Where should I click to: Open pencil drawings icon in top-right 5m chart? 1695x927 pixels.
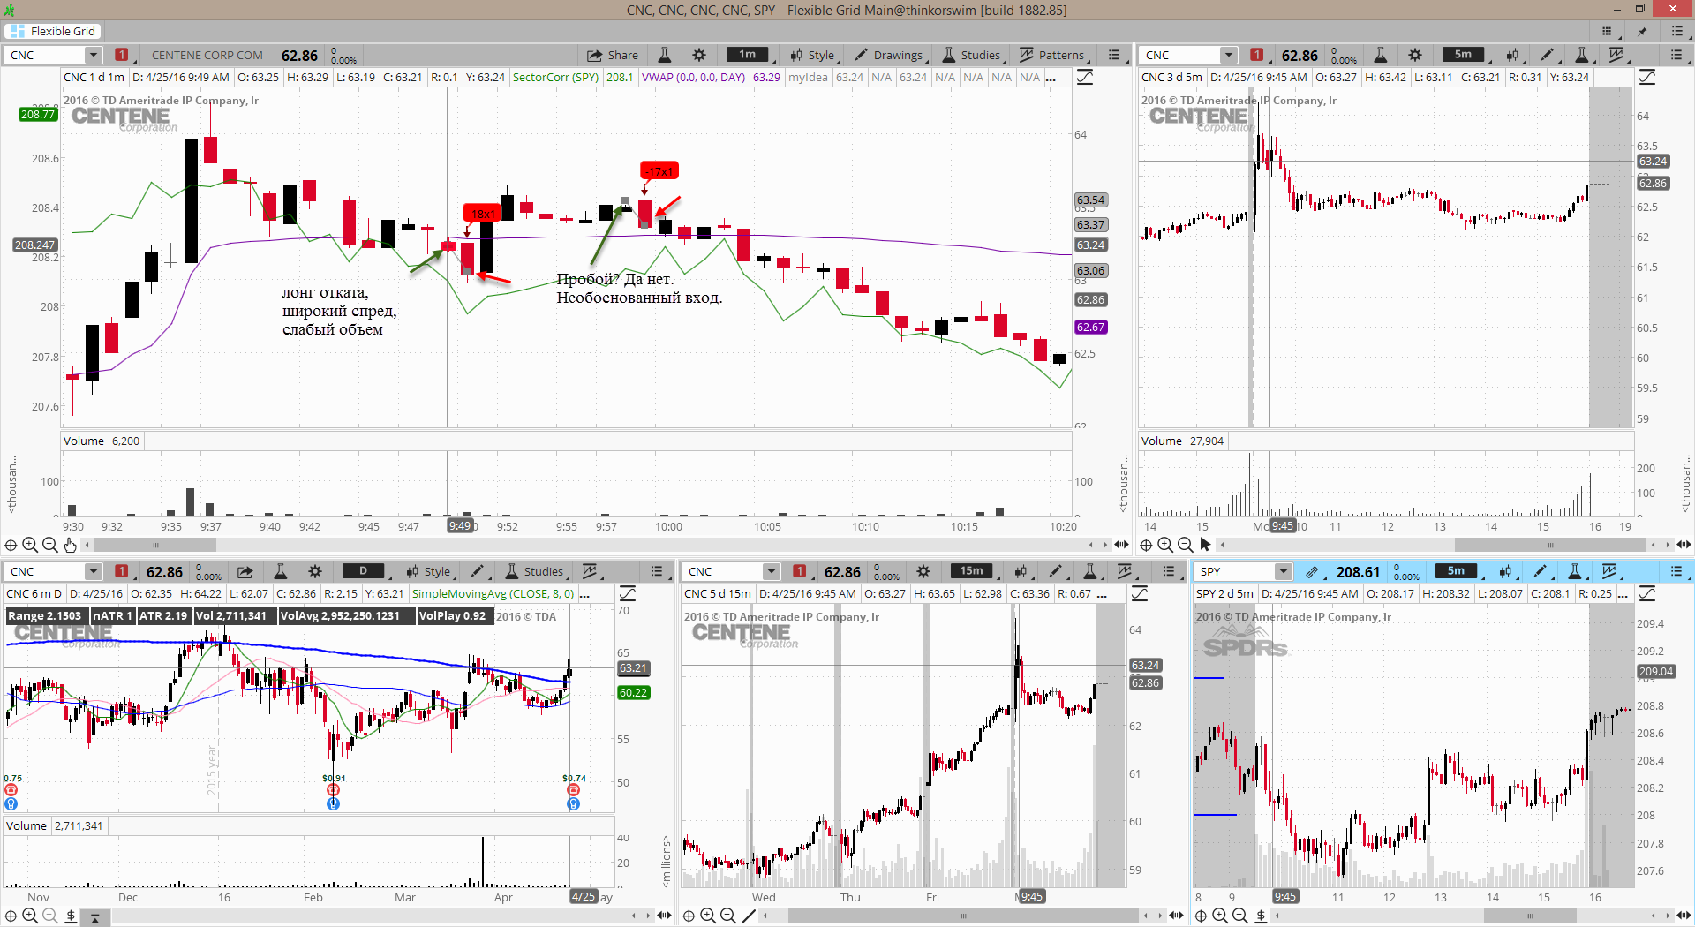(1548, 55)
